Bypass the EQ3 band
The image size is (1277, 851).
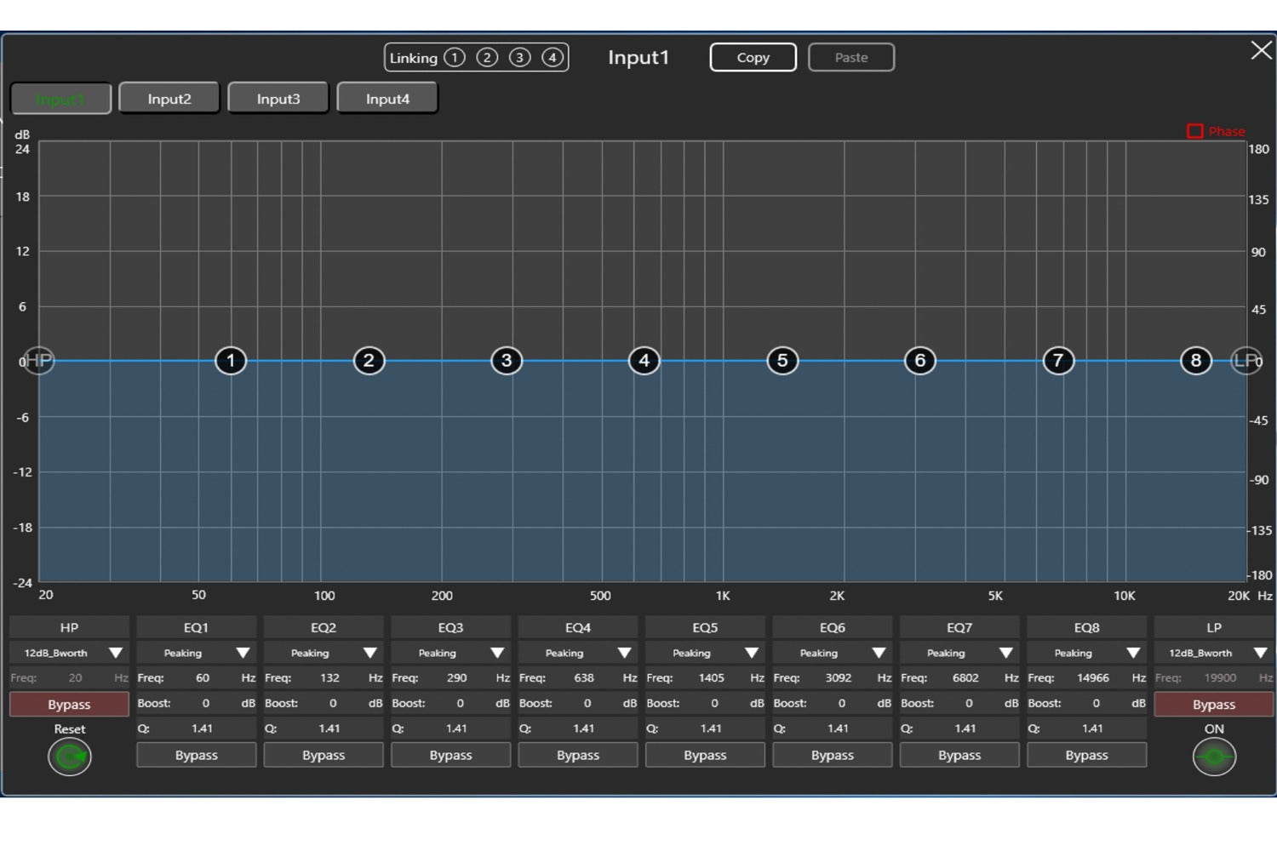click(x=450, y=755)
